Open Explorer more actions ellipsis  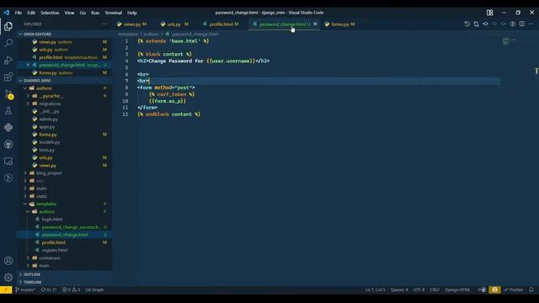[104, 24]
